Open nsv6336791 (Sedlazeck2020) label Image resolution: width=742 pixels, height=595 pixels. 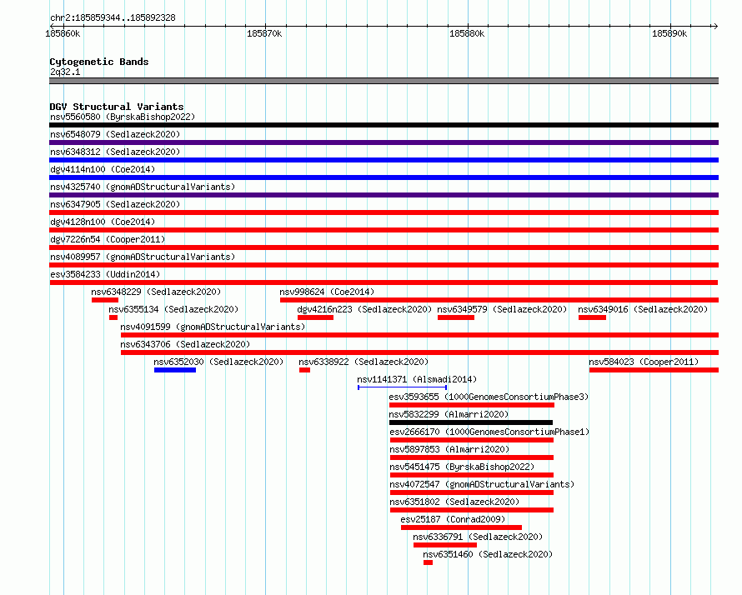click(x=478, y=537)
